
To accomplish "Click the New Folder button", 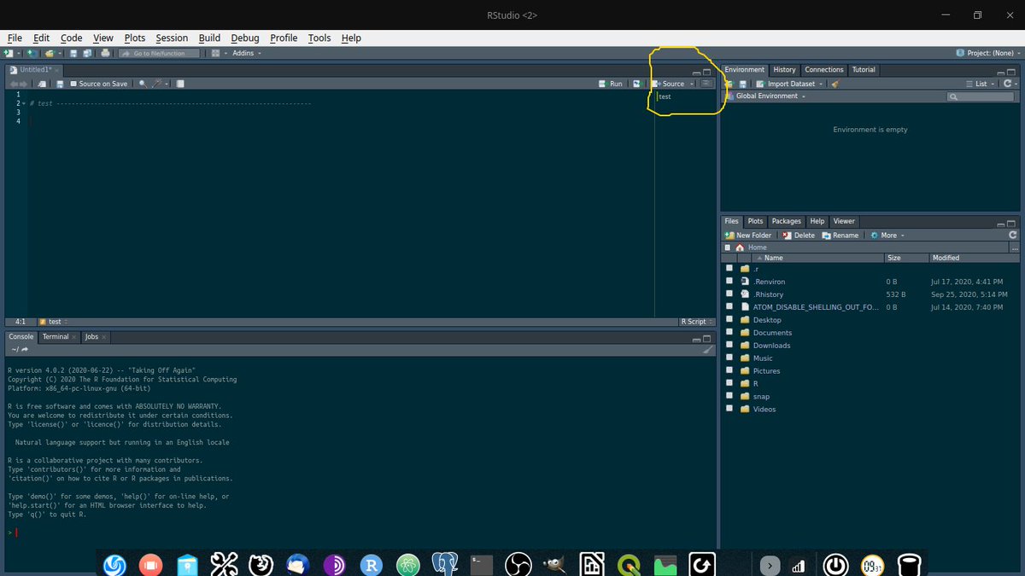I will 748,235.
